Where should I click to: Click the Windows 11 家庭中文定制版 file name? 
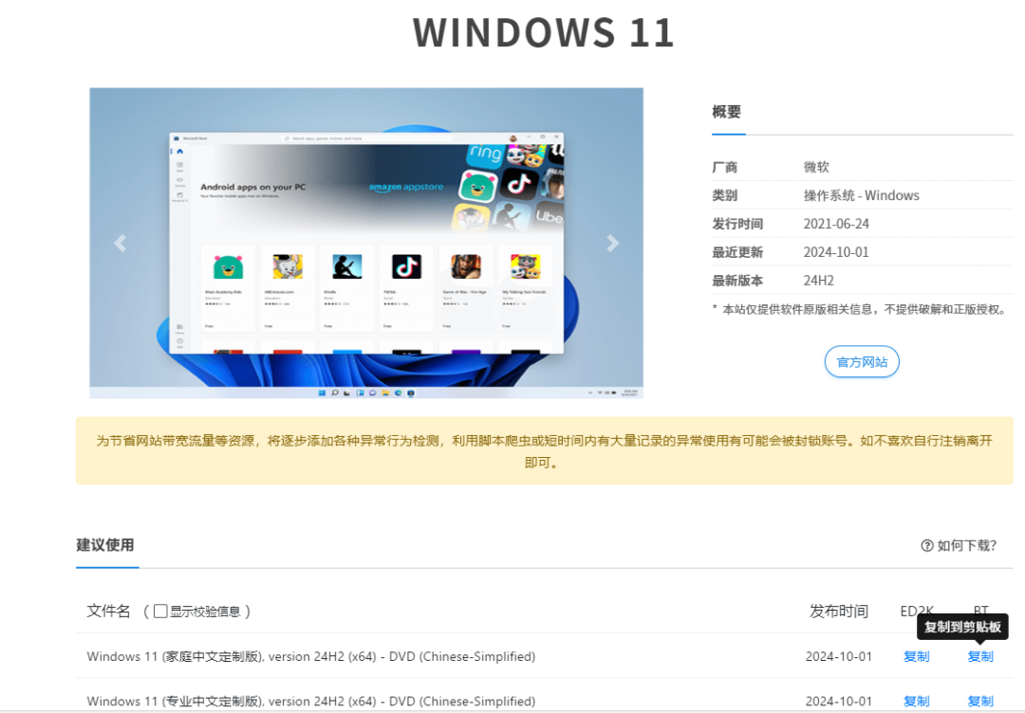[311, 656]
